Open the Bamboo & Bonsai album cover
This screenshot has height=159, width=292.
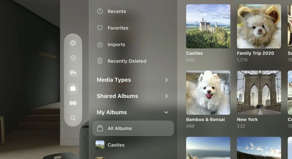pos(208,93)
